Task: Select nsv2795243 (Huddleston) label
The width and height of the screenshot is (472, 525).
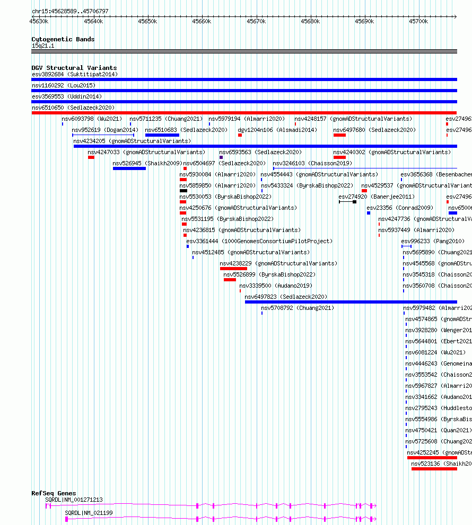Action: tap(439, 408)
